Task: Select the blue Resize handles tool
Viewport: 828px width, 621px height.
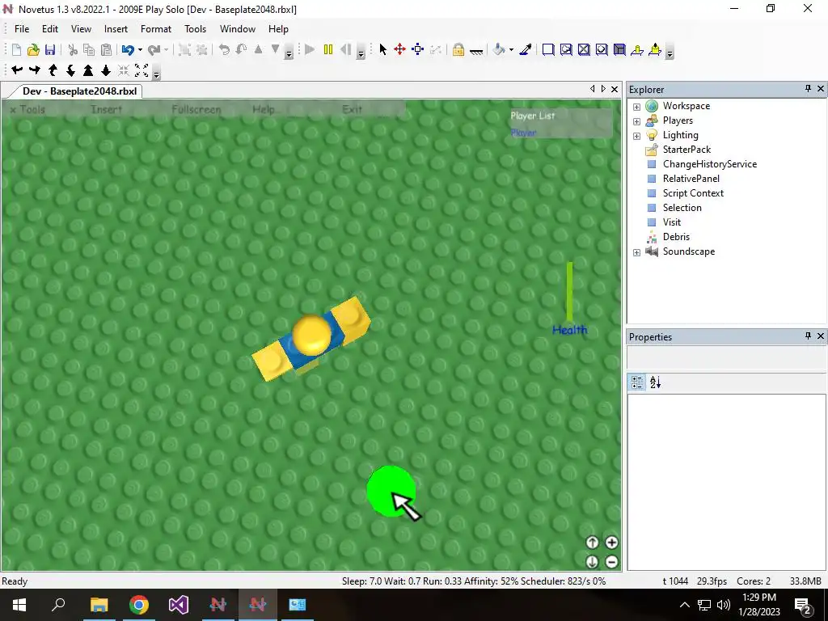Action: pyautogui.click(x=418, y=49)
